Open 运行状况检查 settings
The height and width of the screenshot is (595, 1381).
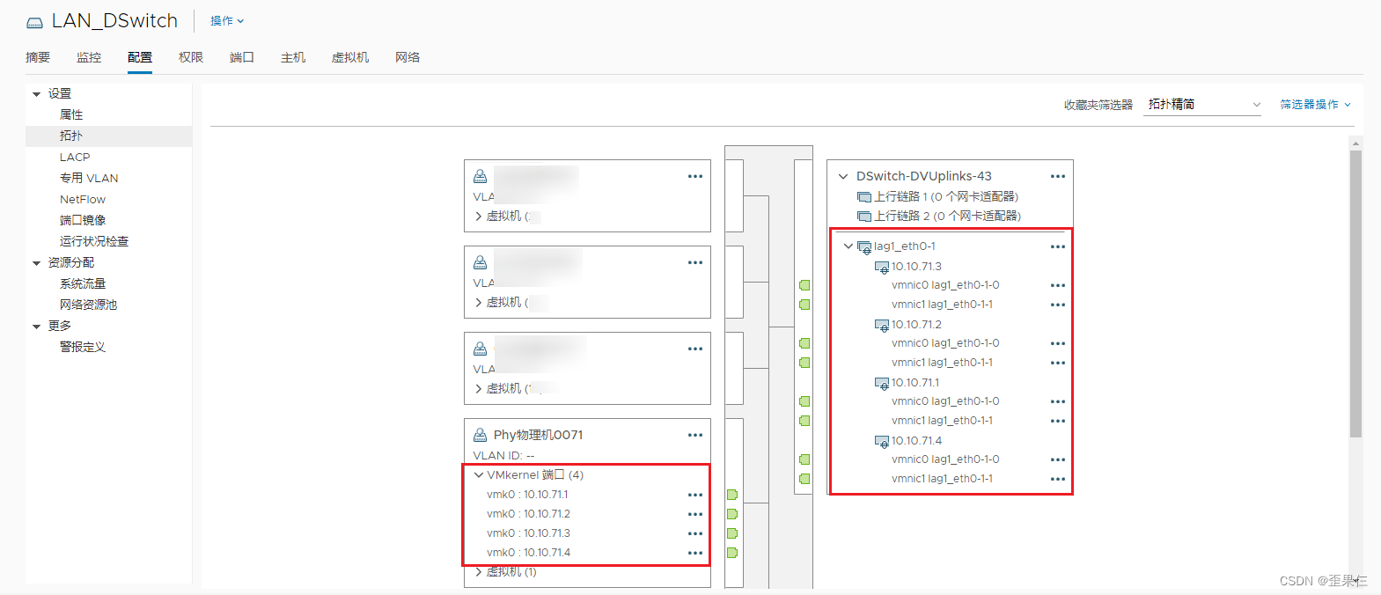pyautogui.click(x=94, y=241)
